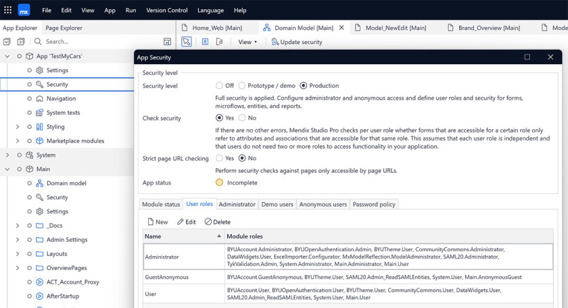Open Domain model under Main module

[x=66, y=183]
